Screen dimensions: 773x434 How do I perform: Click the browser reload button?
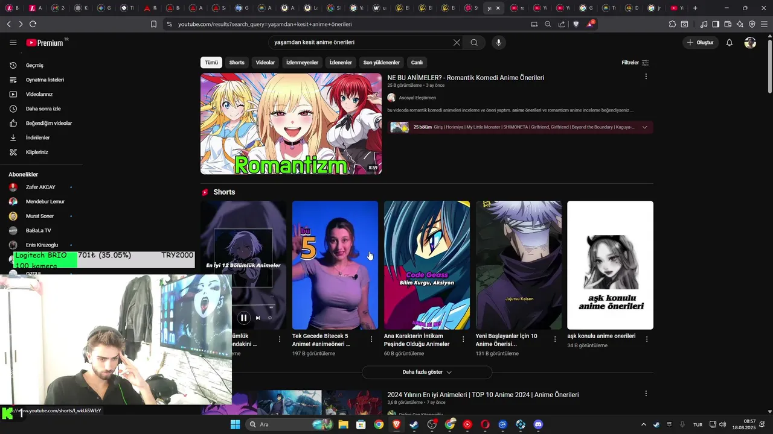[33, 24]
